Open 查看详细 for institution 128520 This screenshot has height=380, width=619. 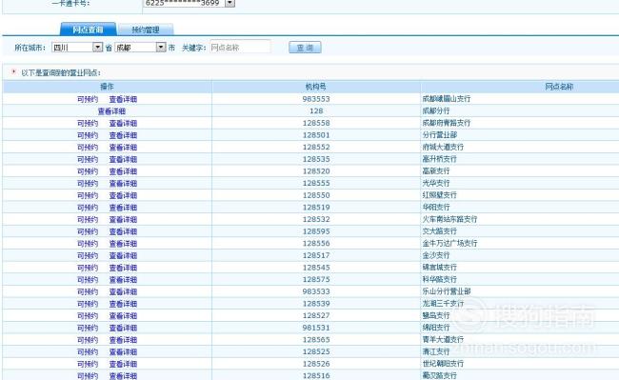[123, 171]
